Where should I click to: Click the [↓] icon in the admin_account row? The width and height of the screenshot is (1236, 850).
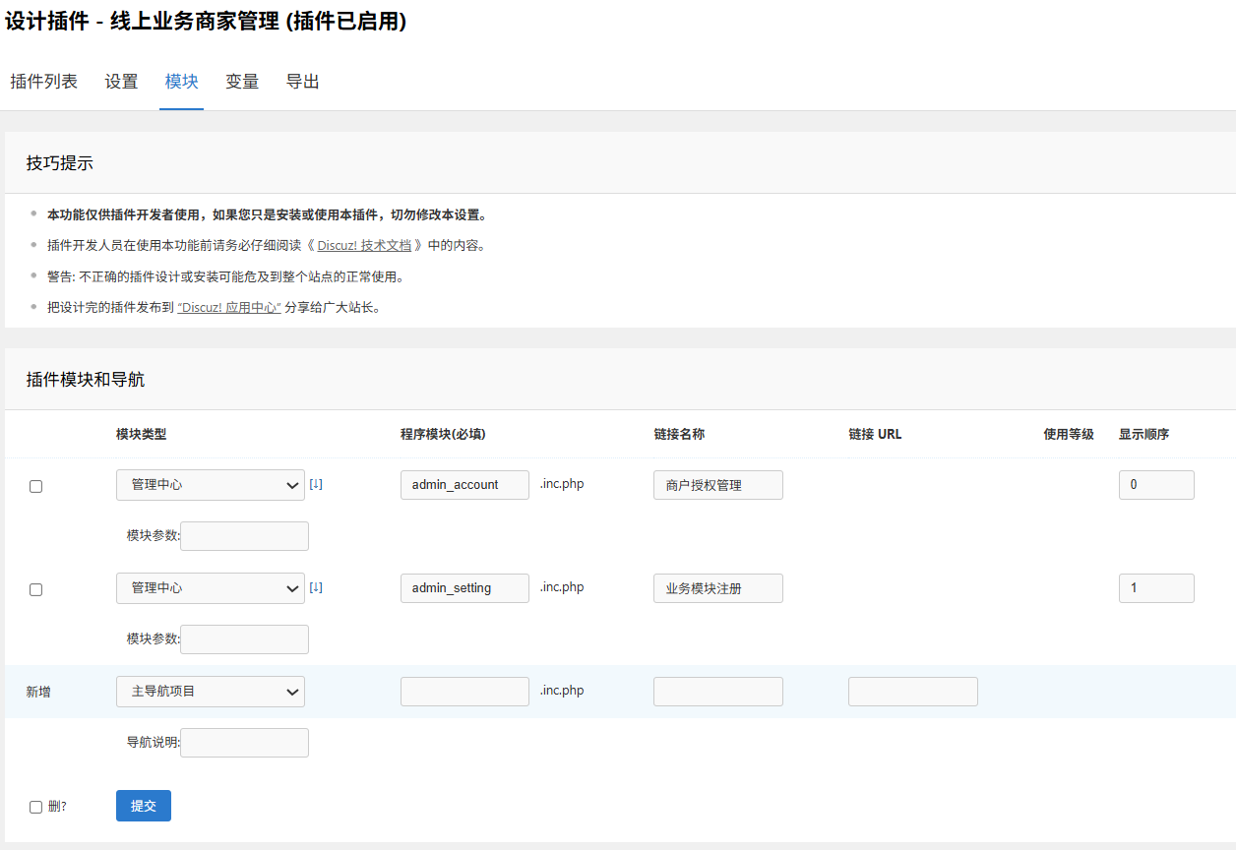pos(316,484)
